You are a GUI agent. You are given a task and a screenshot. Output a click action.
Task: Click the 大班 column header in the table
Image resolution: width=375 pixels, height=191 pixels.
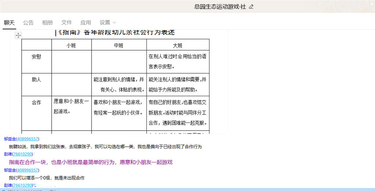point(178,45)
